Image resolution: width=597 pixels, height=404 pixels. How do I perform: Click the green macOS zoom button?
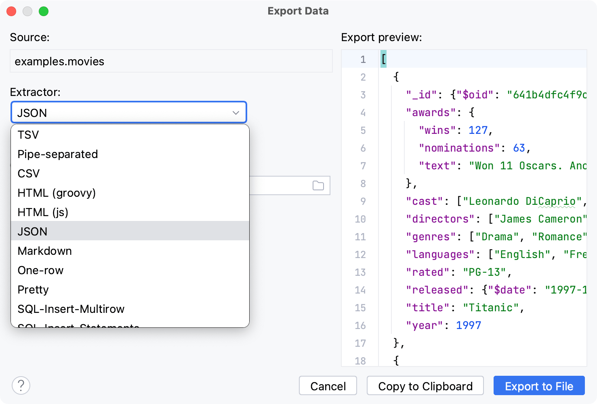pos(44,11)
